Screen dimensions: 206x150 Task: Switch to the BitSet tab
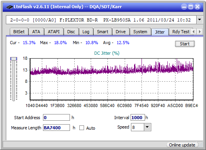(x=19, y=32)
